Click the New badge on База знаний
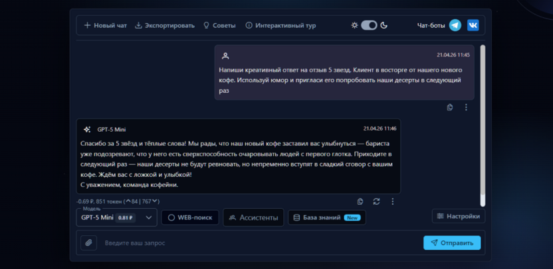 tap(352, 218)
